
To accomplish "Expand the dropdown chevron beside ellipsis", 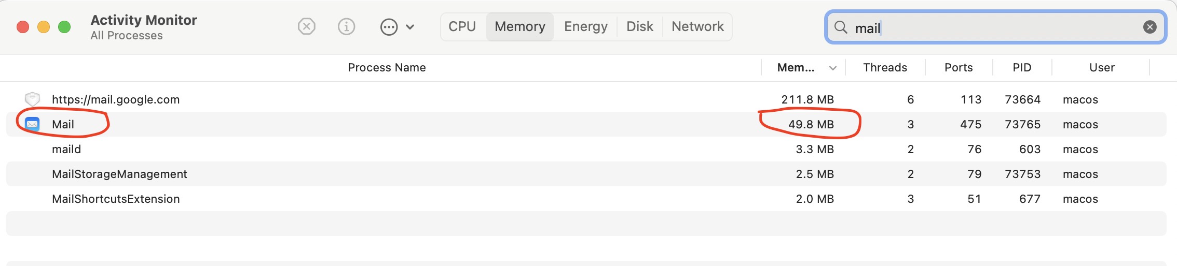I will click(x=410, y=27).
